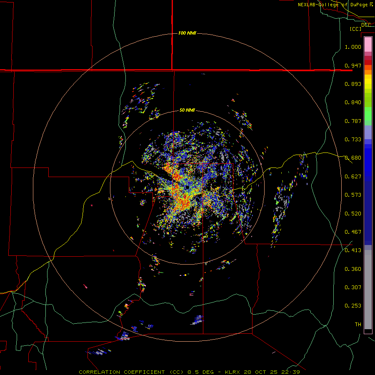Click the 0.573 legend value

point(353,195)
